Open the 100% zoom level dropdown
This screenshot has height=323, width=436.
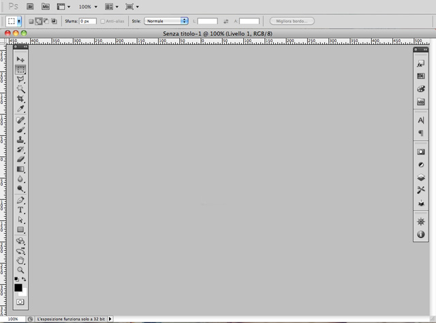[87, 6]
